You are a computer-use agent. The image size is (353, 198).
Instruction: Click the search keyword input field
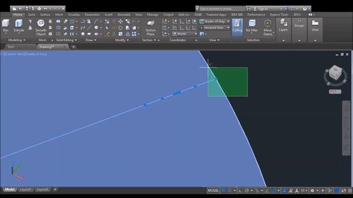pos(222,9)
